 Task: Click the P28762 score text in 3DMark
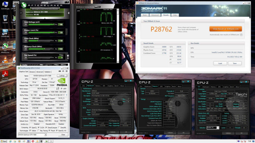pyautogui.click(x=161, y=29)
